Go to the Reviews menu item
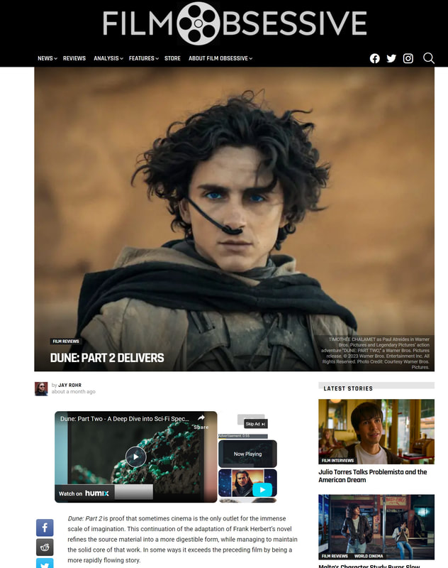This screenshot has width=448, height=568. [x=74, y=58]
